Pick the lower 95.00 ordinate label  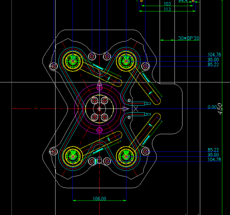pos(213,154)
